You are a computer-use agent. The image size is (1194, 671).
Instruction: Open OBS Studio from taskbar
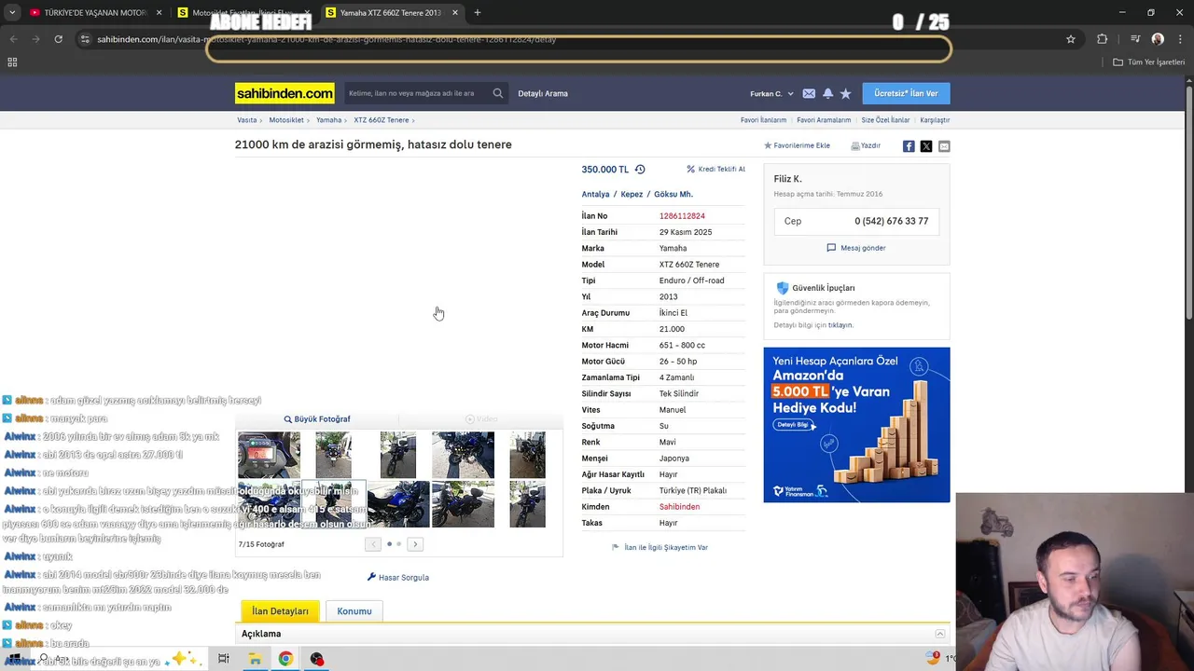click(x=317, y=659)
